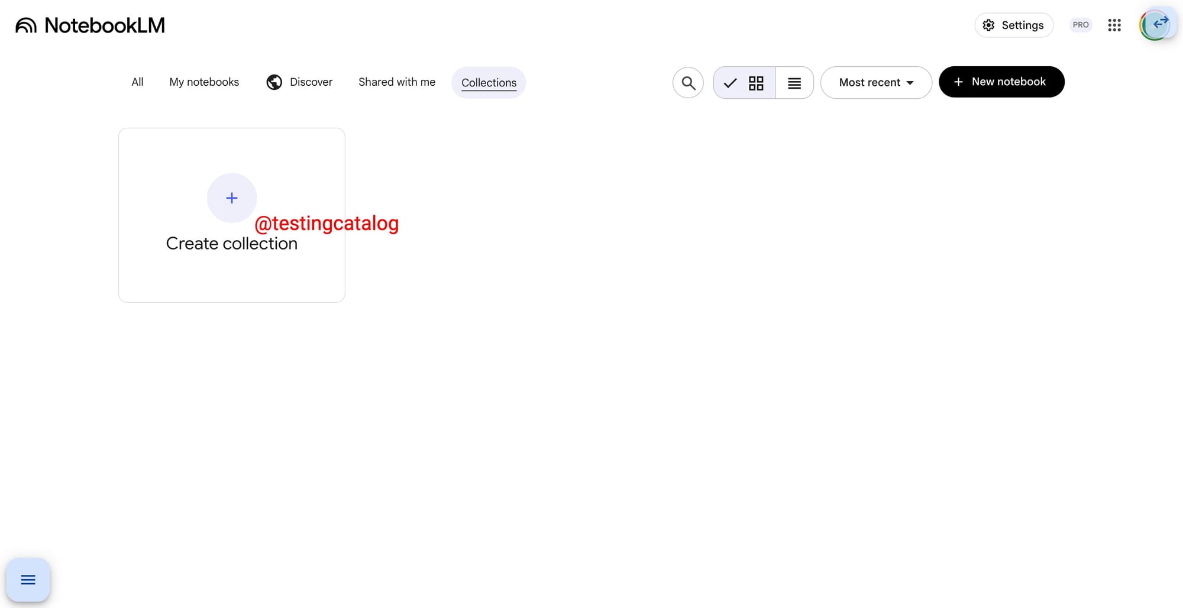This screenshot has height=608, width=1183.
Task: Click the Create collection card
Action: point(232,215)
